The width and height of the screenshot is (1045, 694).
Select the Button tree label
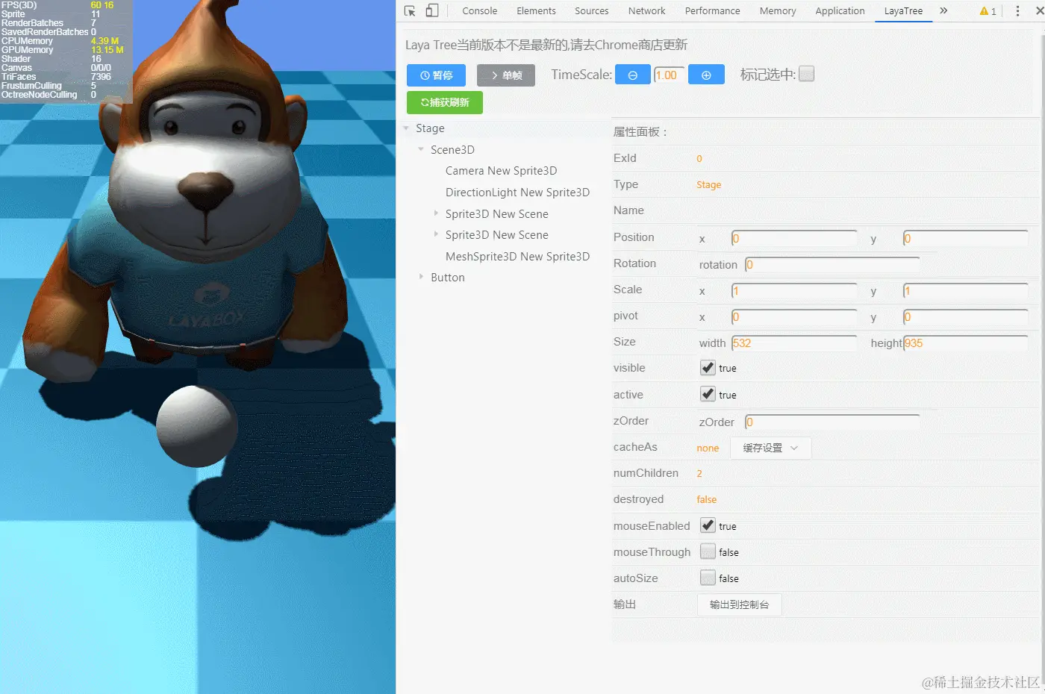point(448,278)
